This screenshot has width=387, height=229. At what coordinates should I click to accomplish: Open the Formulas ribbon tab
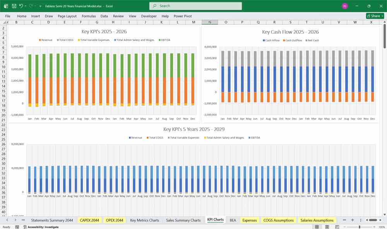[x=89, y=16]
